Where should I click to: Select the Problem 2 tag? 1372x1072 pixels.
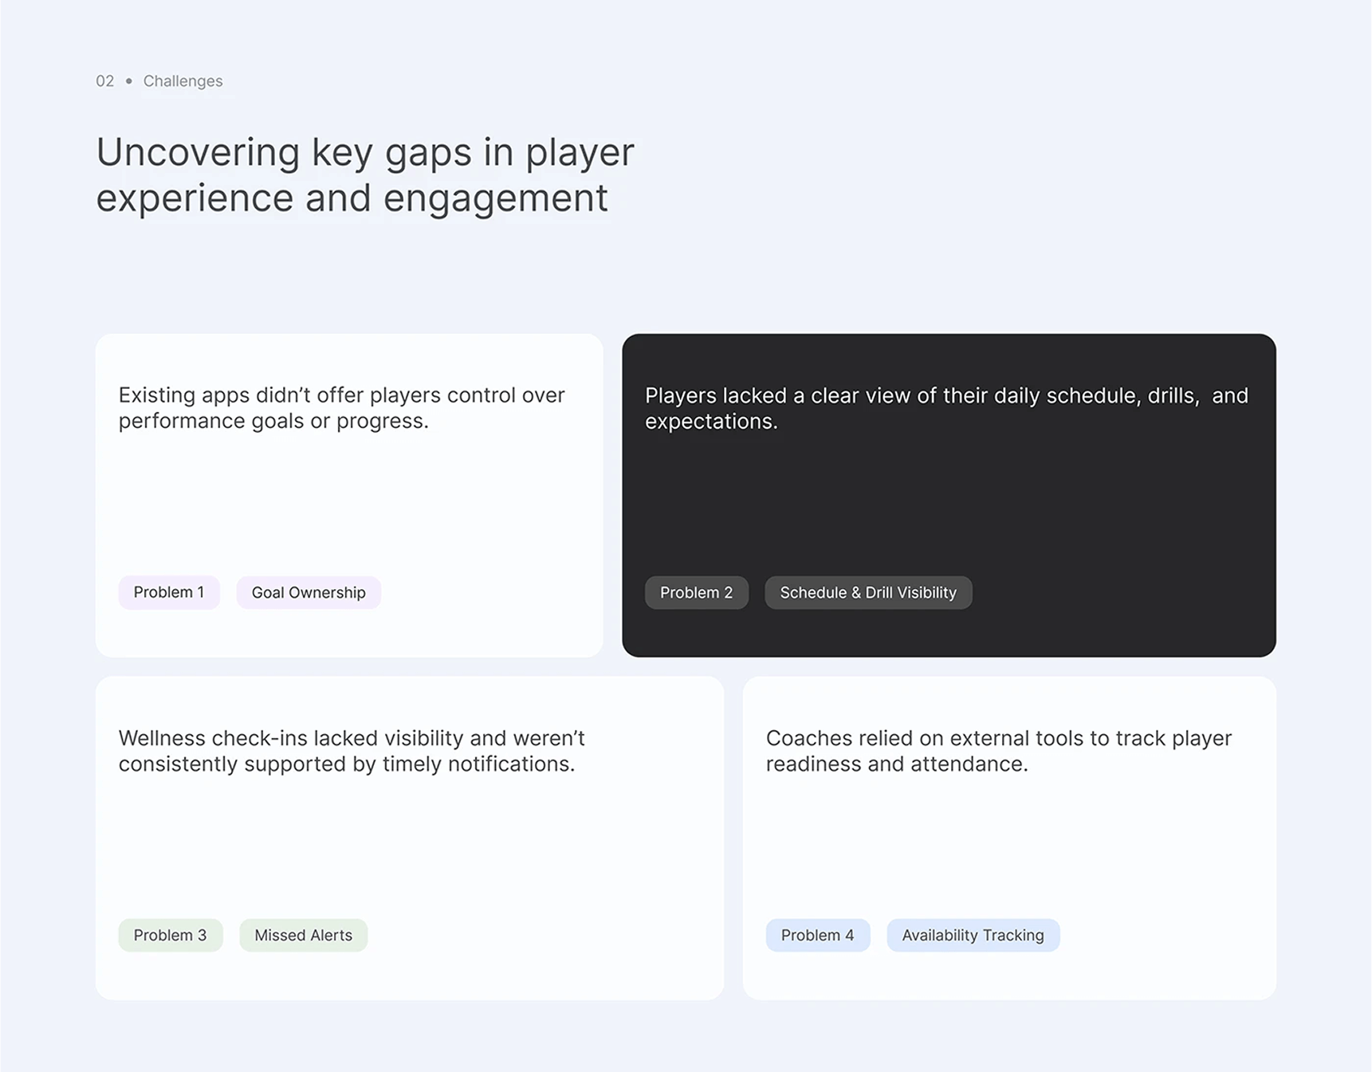click(x=696, y=592)
